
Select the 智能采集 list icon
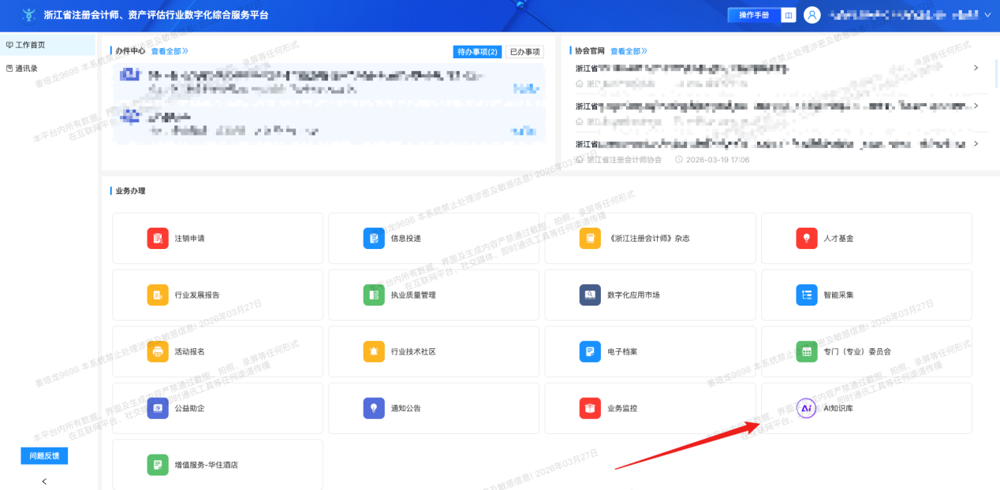tap(807, 295)
